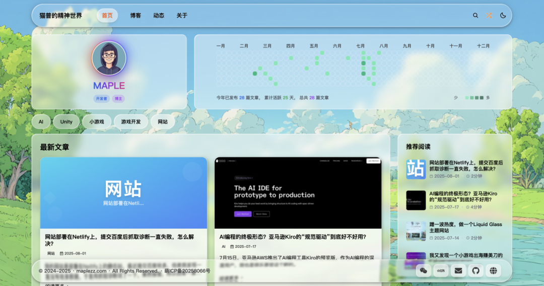Click the 网站 category label under first article
Viewport: 544px width, 286px height.
coord(51,253)
